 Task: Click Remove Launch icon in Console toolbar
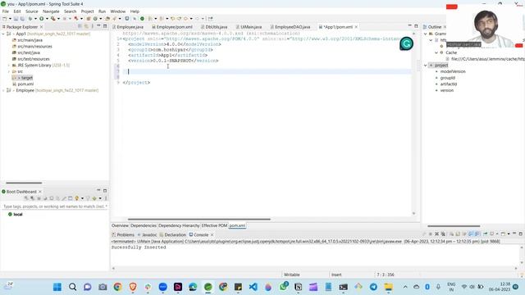click(436, 234)
